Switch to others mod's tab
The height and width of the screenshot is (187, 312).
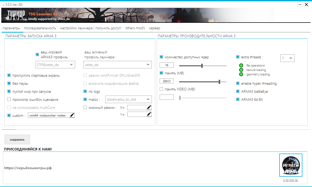135,28
